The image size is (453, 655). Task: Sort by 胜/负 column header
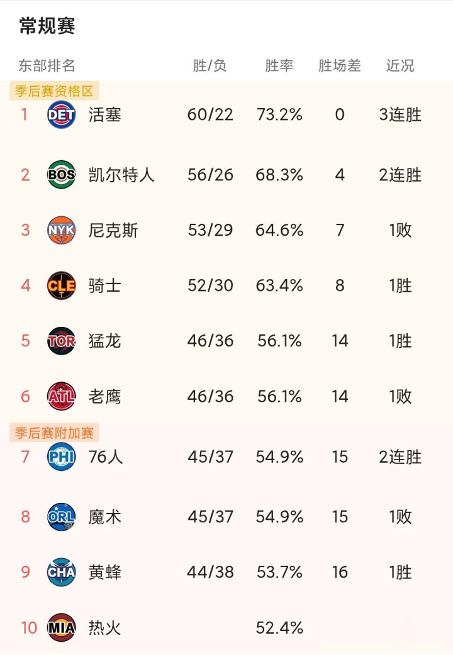pos(210,65)
